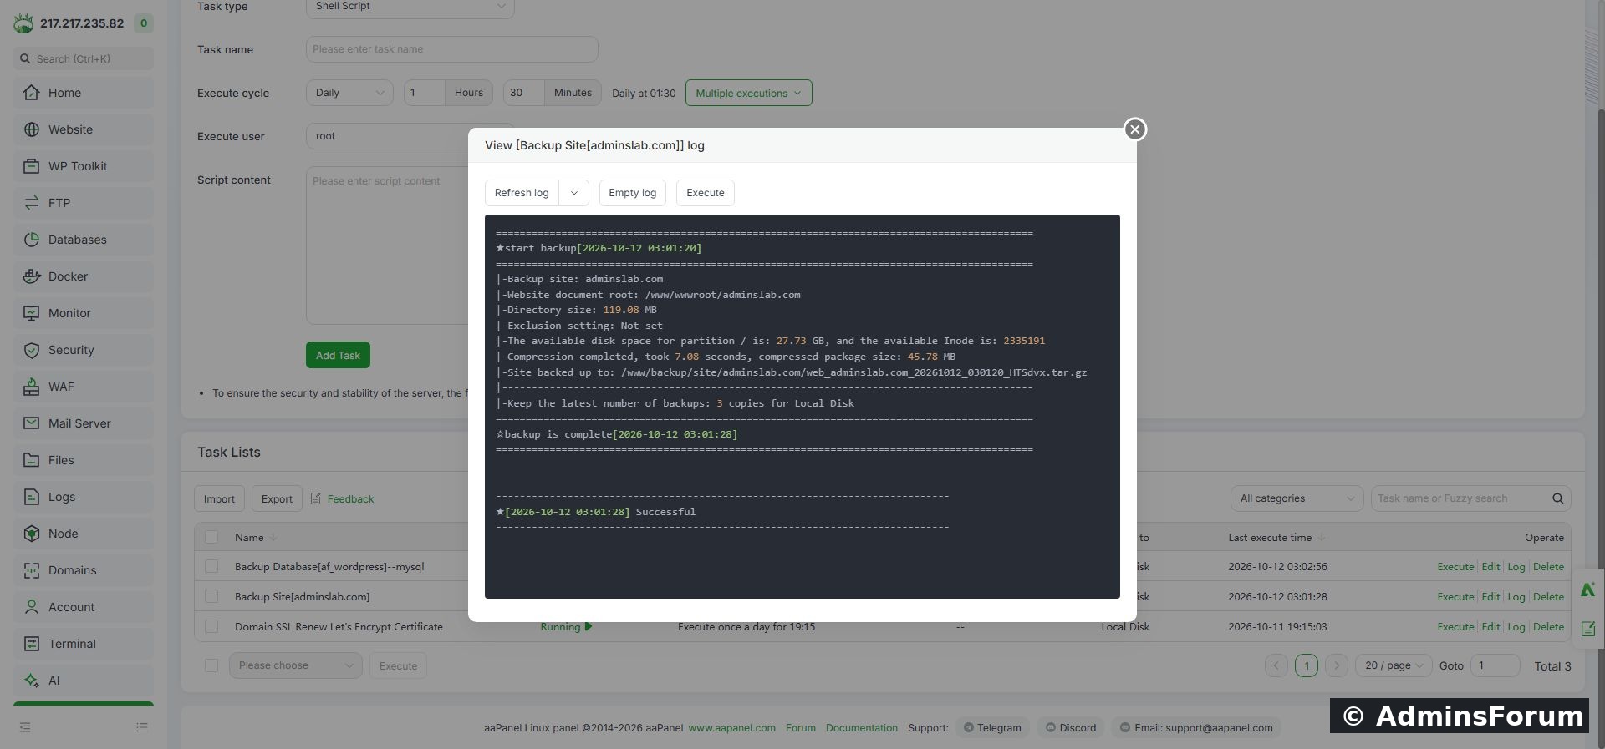Screen dimensions: 1605x749
Task: Click the task search magnifier icon
Action: [1557, 498]
